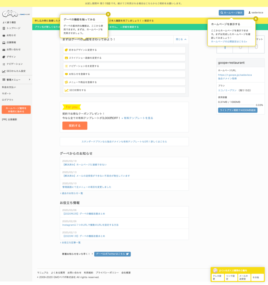Click the user icon beside sadavisca
This screenshot has height=285, width=268.
click(250, 12)
